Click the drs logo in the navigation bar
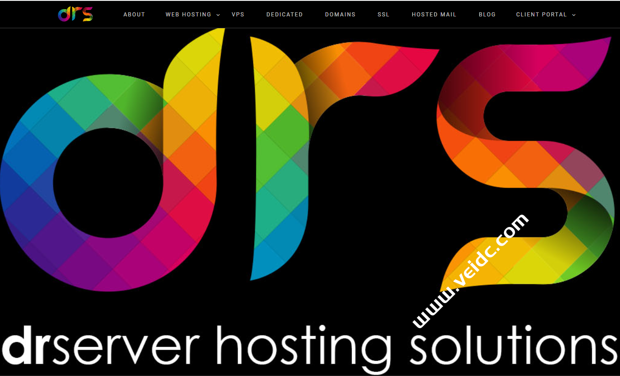Viewport: 620px width, 376px height. 75,14
